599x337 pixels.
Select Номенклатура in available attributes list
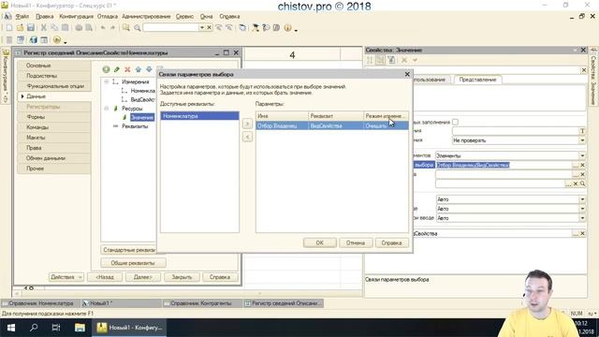point(199,116)
